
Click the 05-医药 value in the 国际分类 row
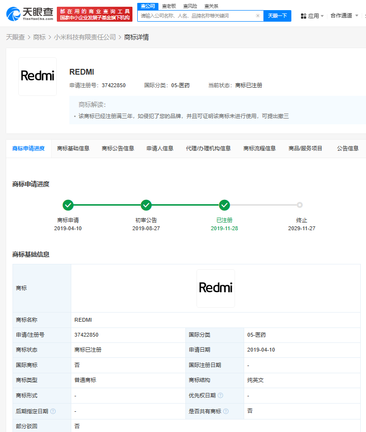[x=256, y=335]
